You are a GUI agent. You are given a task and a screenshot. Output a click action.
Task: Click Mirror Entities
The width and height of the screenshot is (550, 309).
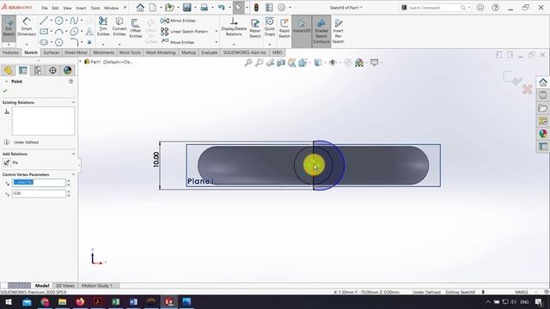pos(178,21)
